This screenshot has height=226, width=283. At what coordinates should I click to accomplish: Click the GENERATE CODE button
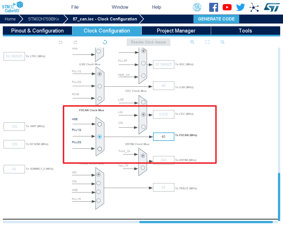[x=216, y=19]
